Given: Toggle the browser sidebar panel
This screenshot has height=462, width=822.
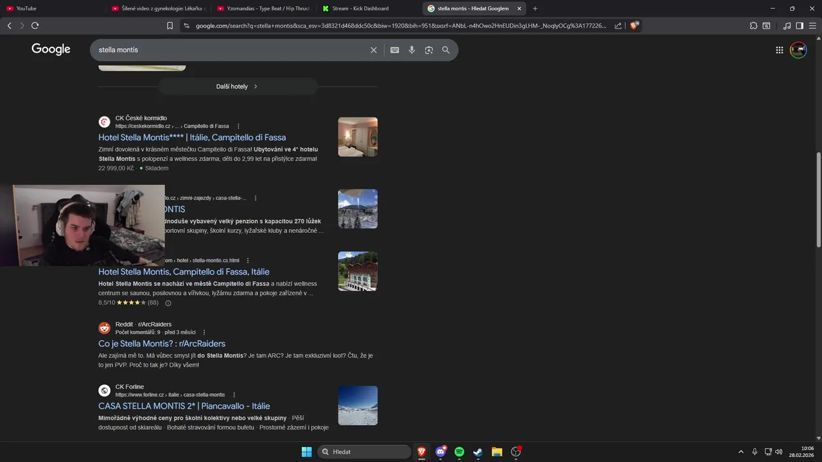Looking at the screenshot, I should [800, 26].
